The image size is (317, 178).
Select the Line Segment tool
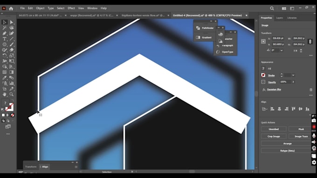(x=12, y=39)
